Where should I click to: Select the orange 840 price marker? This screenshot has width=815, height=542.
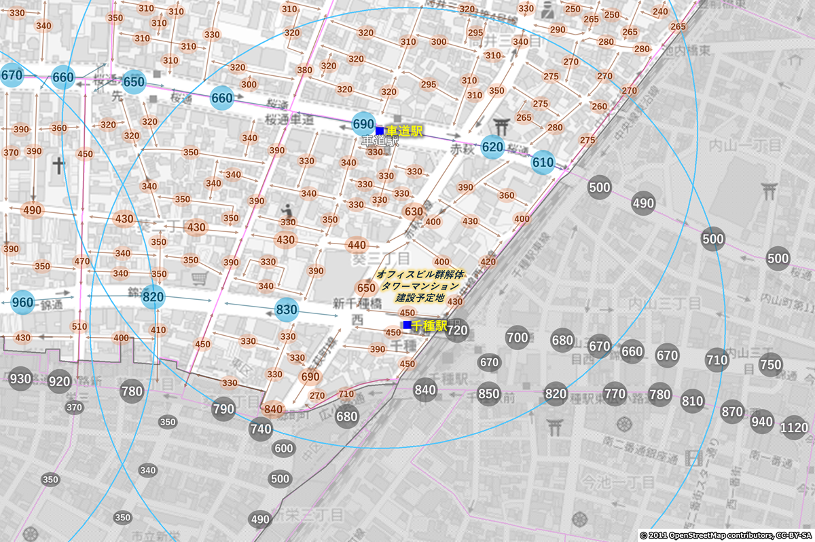pyautogui.click(x=273, y=408)
